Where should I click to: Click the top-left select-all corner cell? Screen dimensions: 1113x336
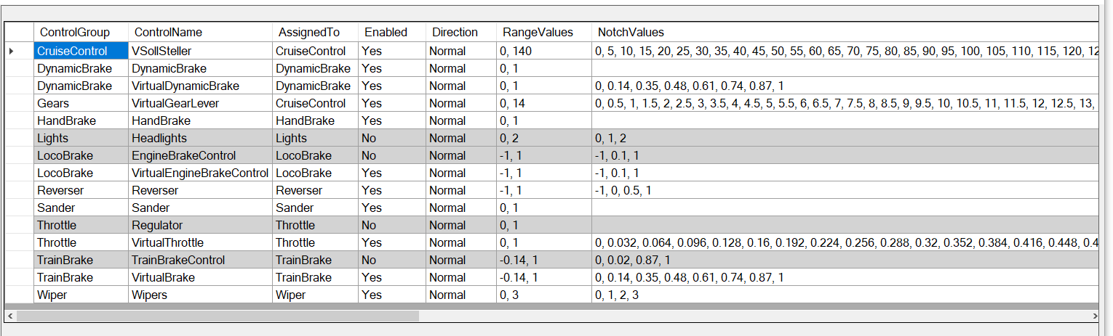coord(19,32)
